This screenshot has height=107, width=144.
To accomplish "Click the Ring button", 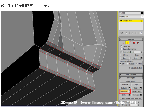I will (x=125, y=58).
